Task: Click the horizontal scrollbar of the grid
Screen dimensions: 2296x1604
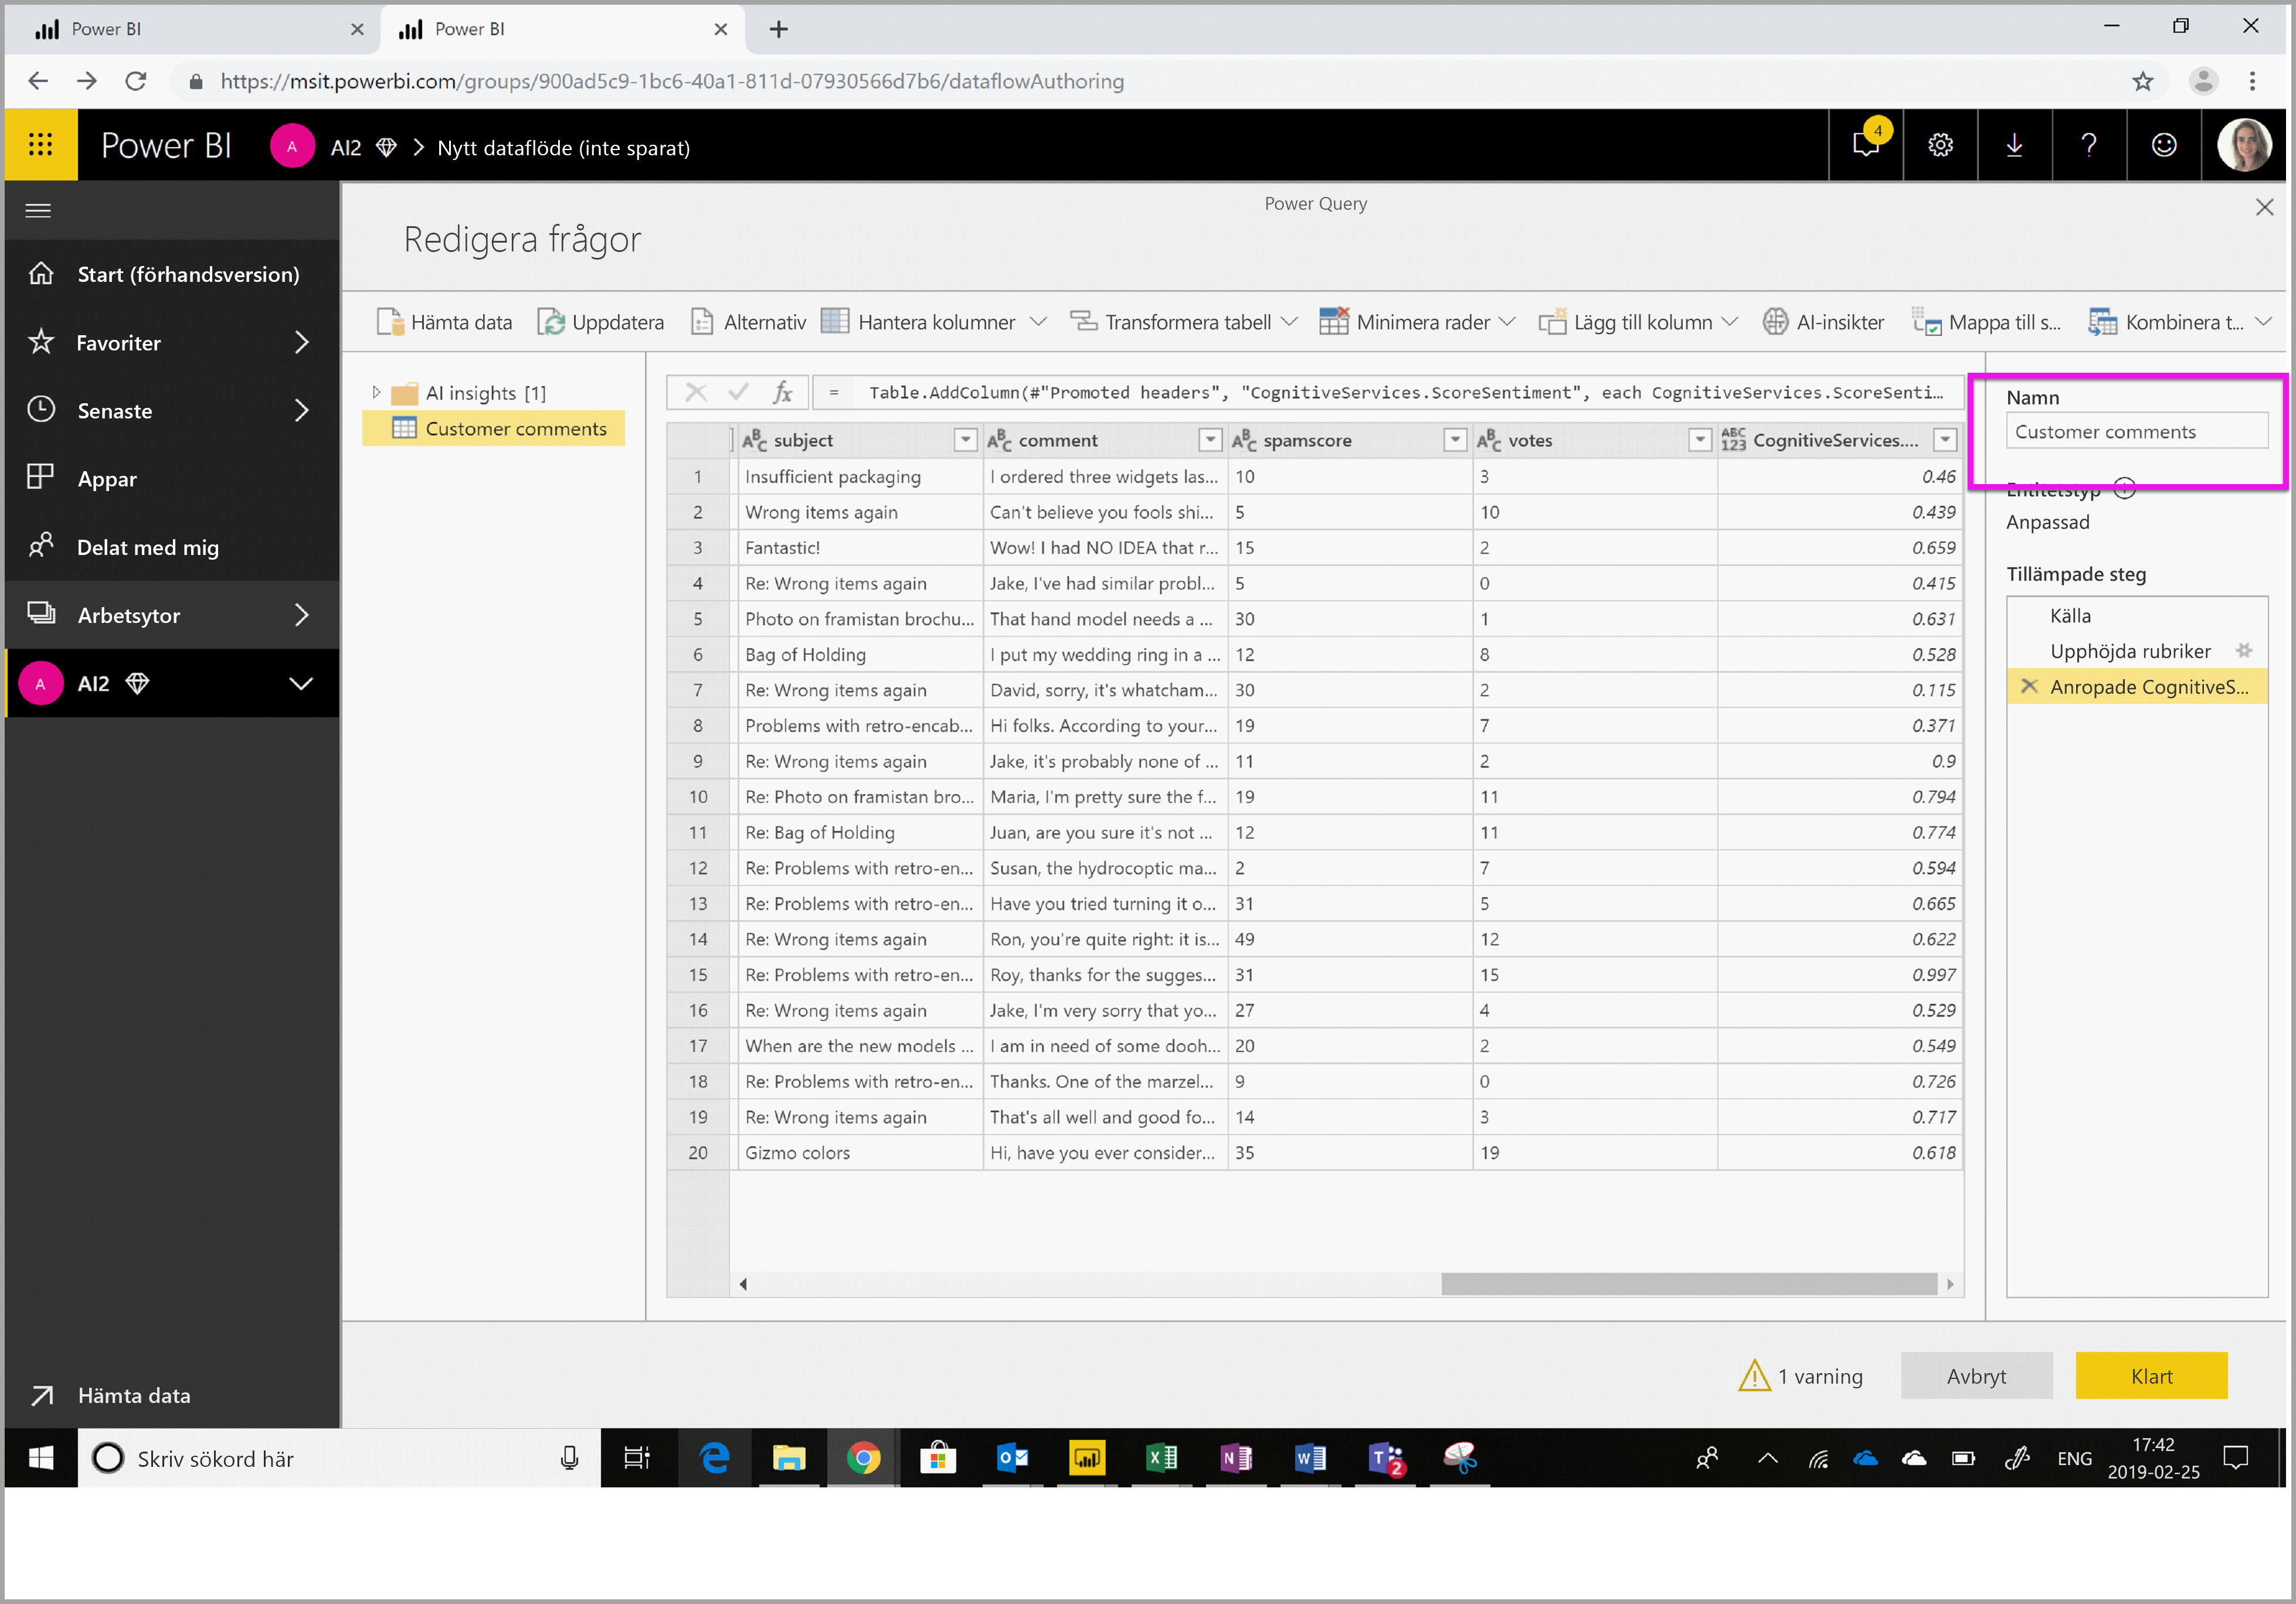Action: (1688, 1284)
